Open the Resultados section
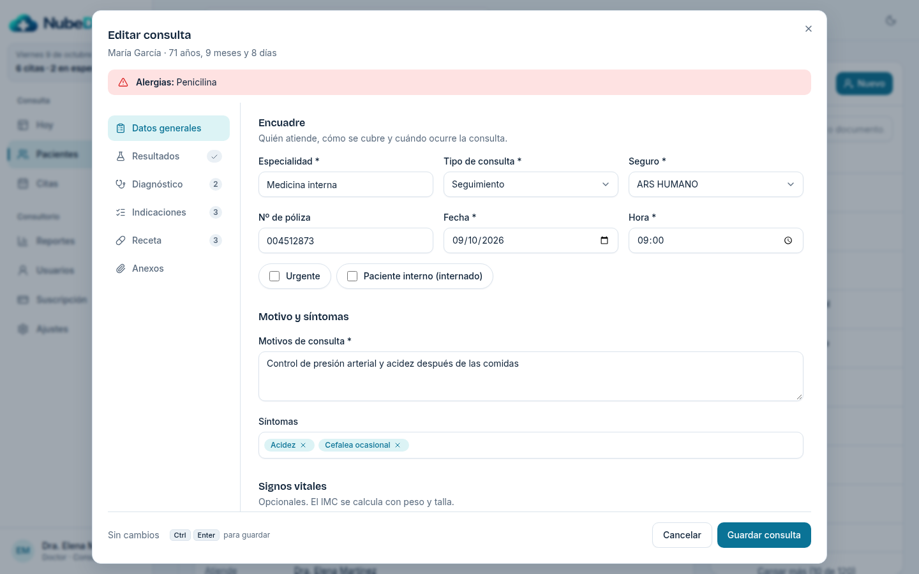The height and width of the screenshot is (574, 919). tap(168, 156)
